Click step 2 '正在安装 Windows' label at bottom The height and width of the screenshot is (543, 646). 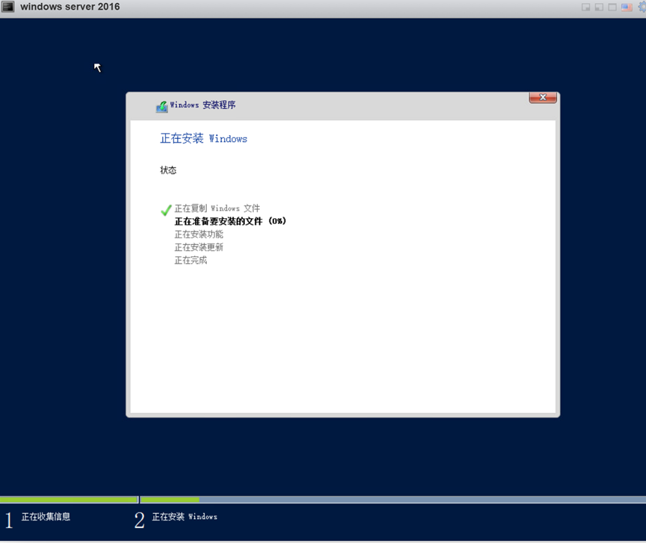pyautogui.click(x=184, y=517)
